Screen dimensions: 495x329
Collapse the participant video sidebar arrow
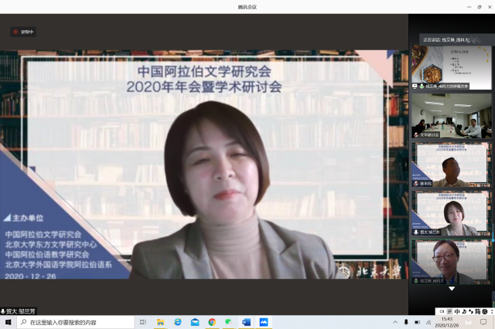tap(405, 164)
